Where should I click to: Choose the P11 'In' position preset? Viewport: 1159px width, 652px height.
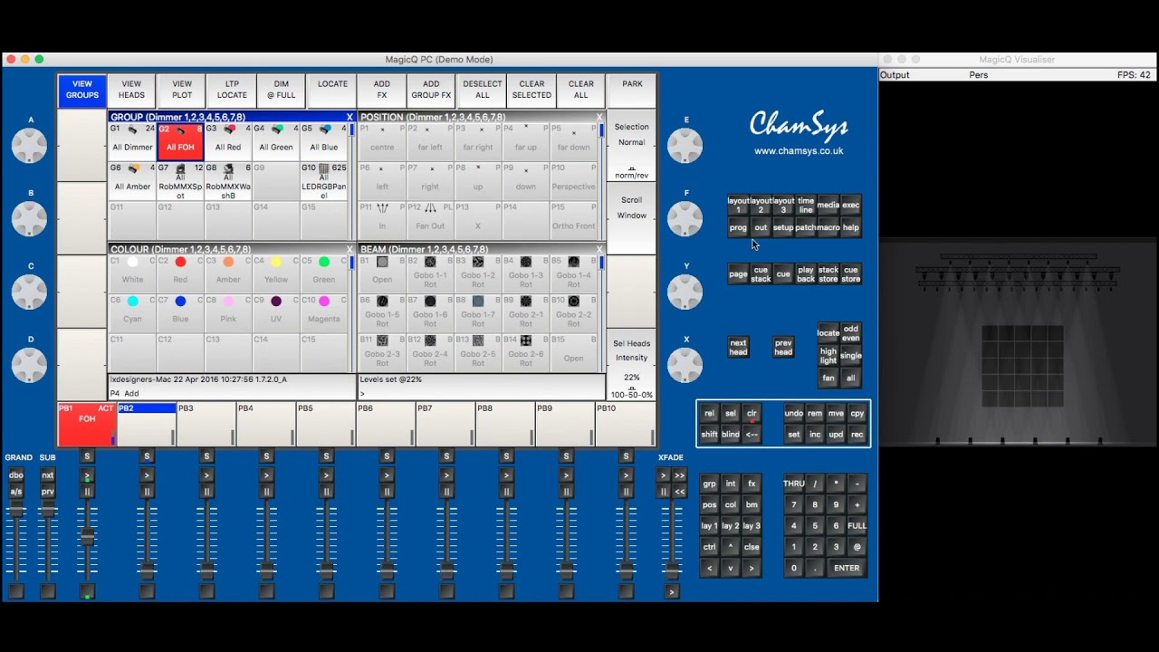click(x=382, y=220)
